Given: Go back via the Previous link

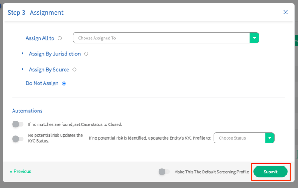Looking at the screenshot, I should tap(20, 172).
